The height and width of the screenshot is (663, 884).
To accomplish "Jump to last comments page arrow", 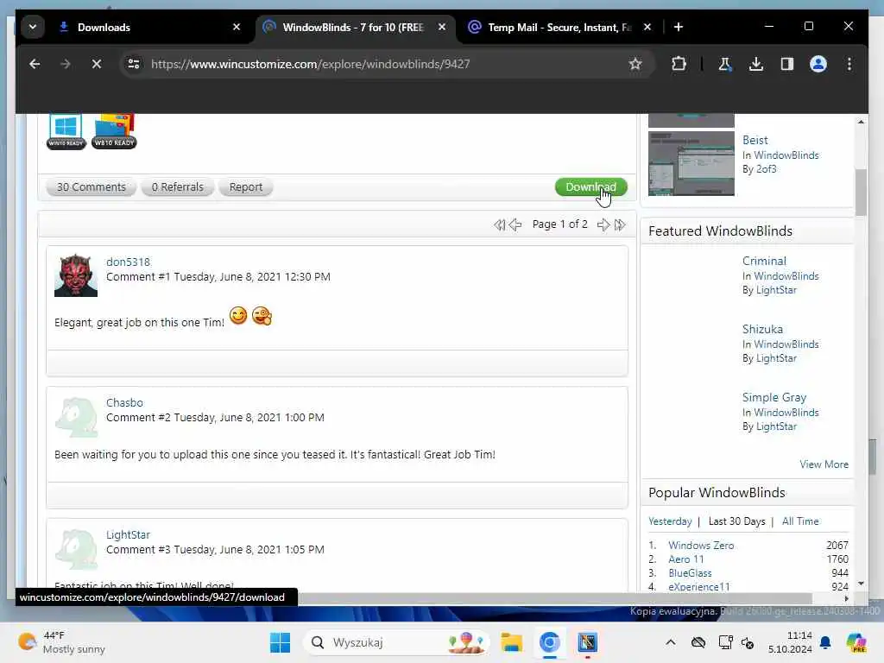I will click(620, 225).
